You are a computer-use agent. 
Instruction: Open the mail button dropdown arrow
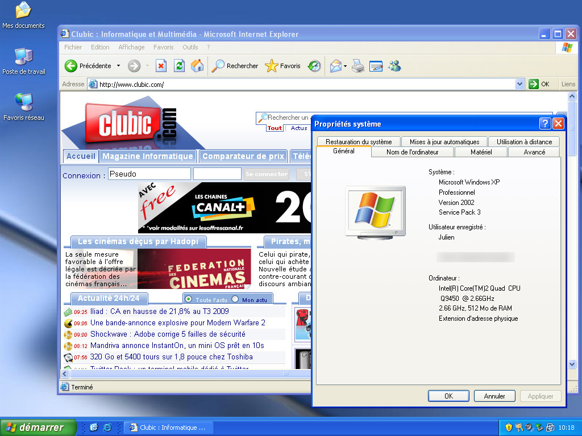(344, 65)
